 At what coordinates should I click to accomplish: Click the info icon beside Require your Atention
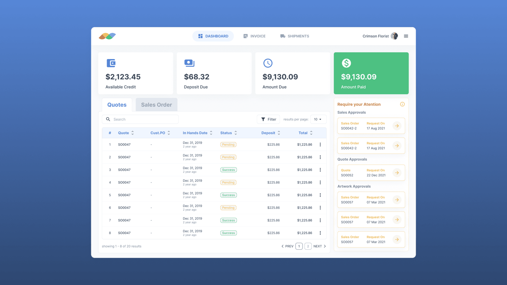[x=402, y=104]
